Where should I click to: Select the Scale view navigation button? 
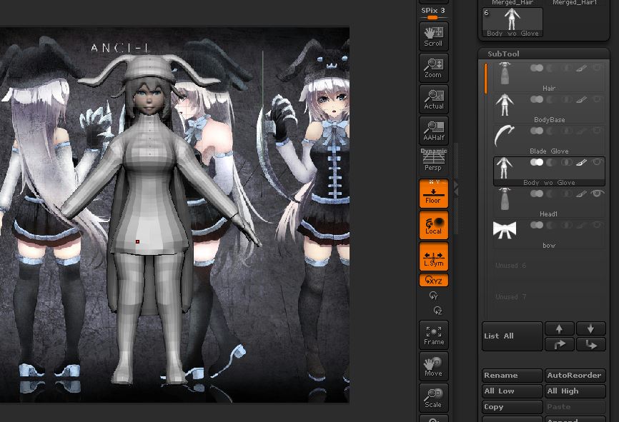pyautogui.click(x=433, y=398)
